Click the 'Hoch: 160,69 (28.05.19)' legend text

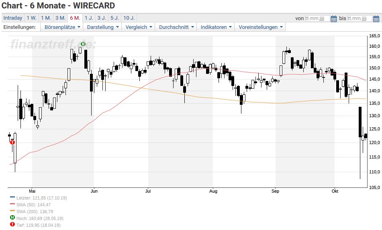(40, 218)
